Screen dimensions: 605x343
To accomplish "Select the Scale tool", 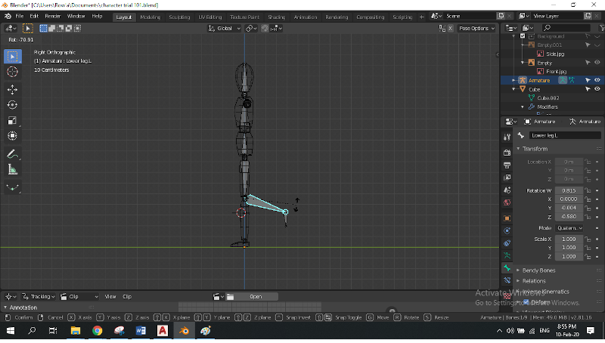I will [x=13, y=121].
